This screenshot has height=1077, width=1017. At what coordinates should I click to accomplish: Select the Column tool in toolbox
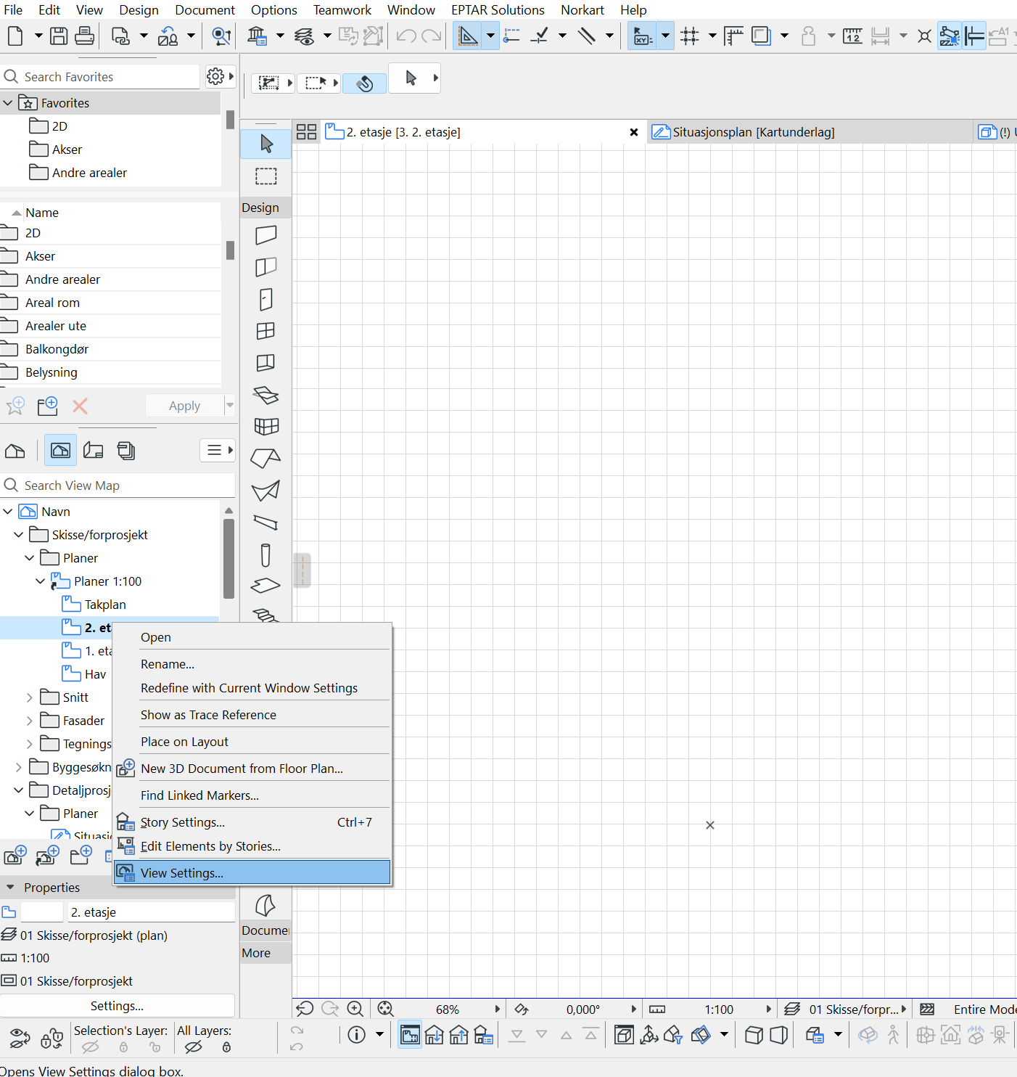click(x=265, y=555)
